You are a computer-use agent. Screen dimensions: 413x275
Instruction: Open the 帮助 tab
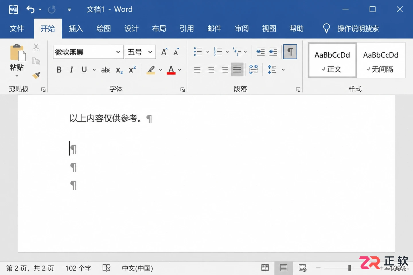click(297, 29)
